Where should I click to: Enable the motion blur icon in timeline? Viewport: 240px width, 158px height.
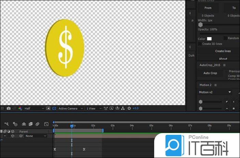point(37,124)
